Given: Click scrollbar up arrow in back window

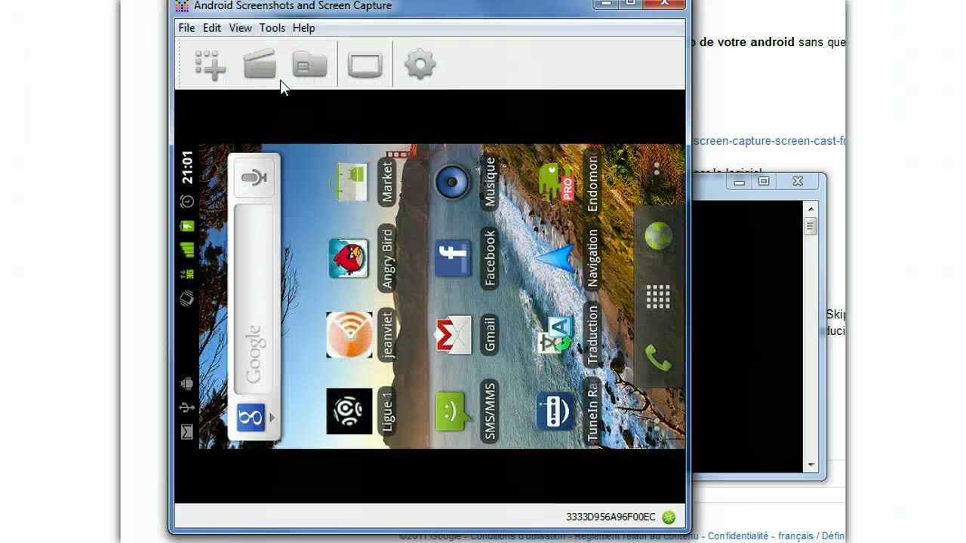Looking at the screenshot, I should (x=811, y=209).
